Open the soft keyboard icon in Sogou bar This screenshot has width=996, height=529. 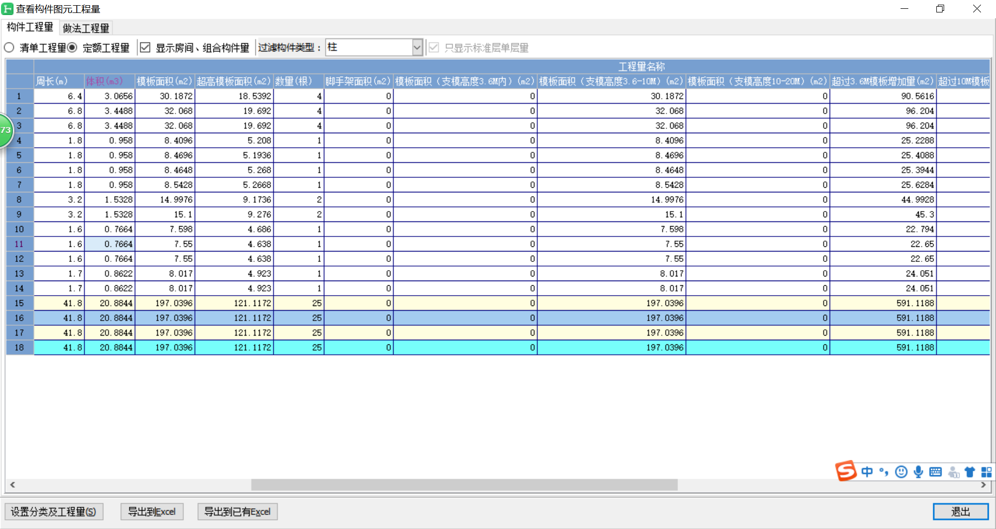coord(935,471)
